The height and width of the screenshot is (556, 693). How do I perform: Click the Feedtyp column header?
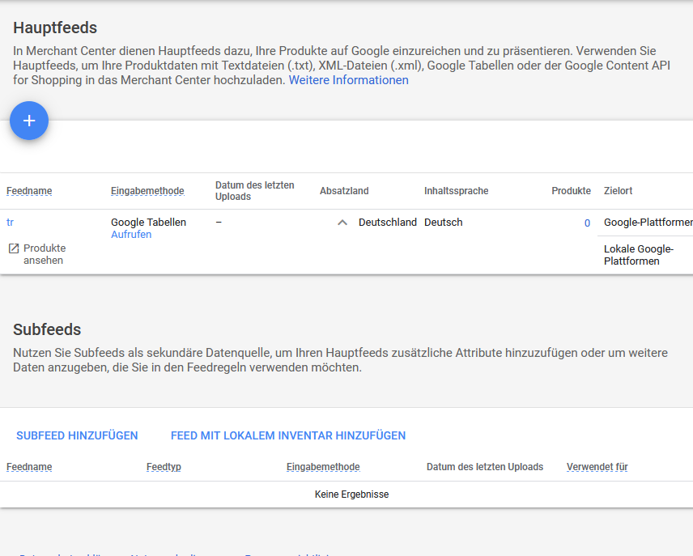tap(164, 467)
